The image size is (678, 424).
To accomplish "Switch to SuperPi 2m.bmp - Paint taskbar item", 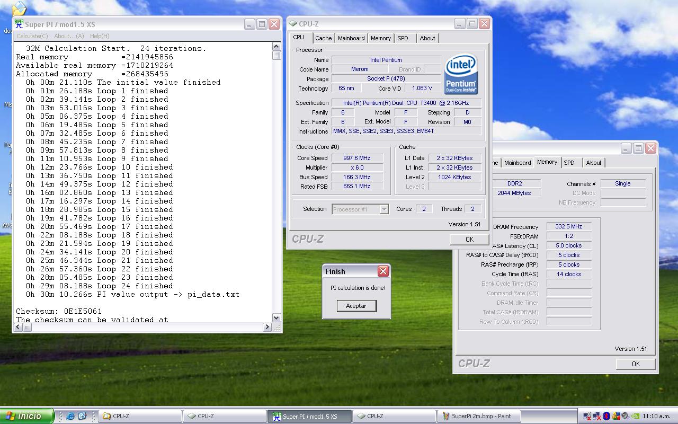I will coord(479,416).
